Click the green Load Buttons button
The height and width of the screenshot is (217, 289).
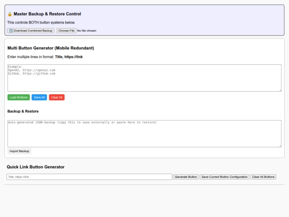[19, 97]
